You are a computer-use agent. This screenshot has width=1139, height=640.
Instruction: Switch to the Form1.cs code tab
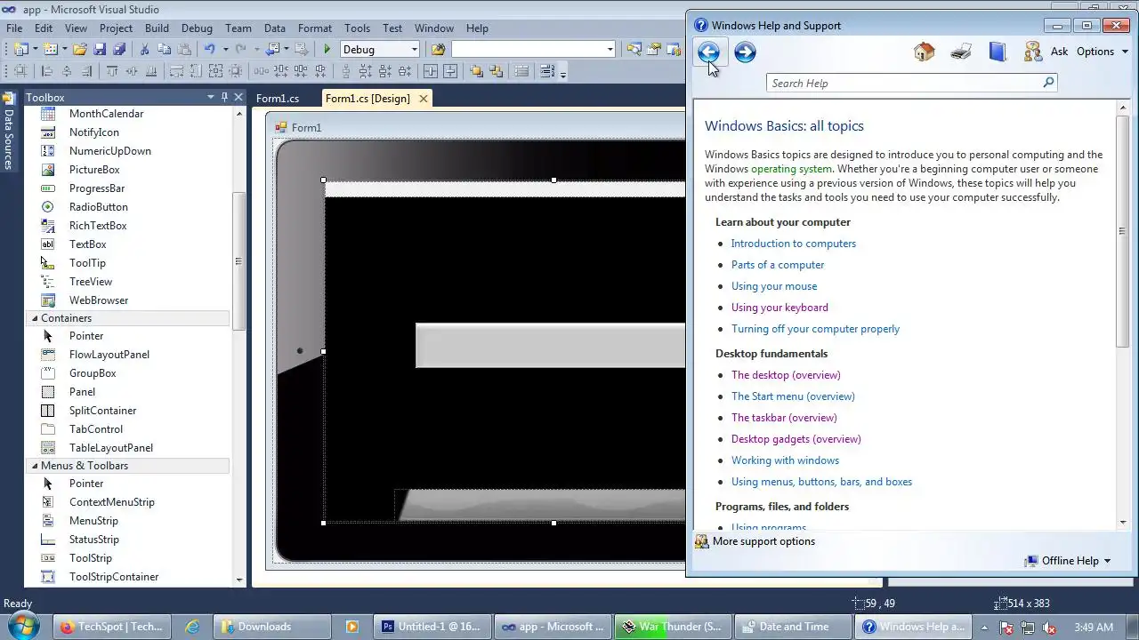pos(278,99)
